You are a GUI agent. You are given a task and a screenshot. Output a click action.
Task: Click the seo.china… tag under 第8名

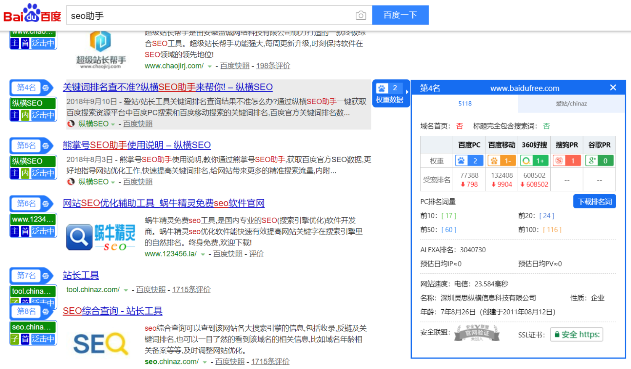pos(33,327)
